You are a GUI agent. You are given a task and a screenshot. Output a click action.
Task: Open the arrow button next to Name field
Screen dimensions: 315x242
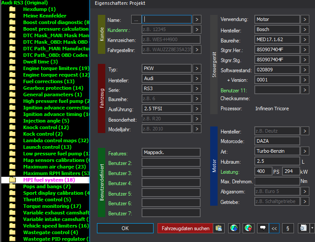[197, 19]
